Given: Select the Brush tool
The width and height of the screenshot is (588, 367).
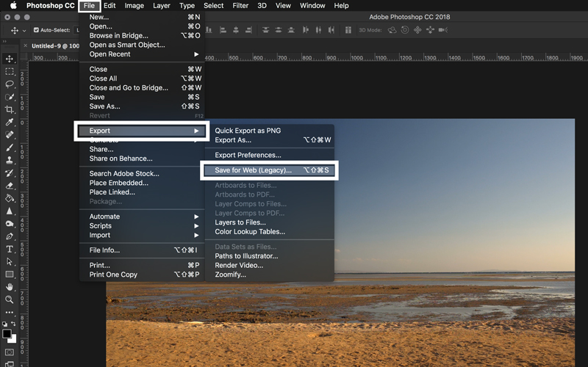Looking at the screenshot, I should pos(10,148).
